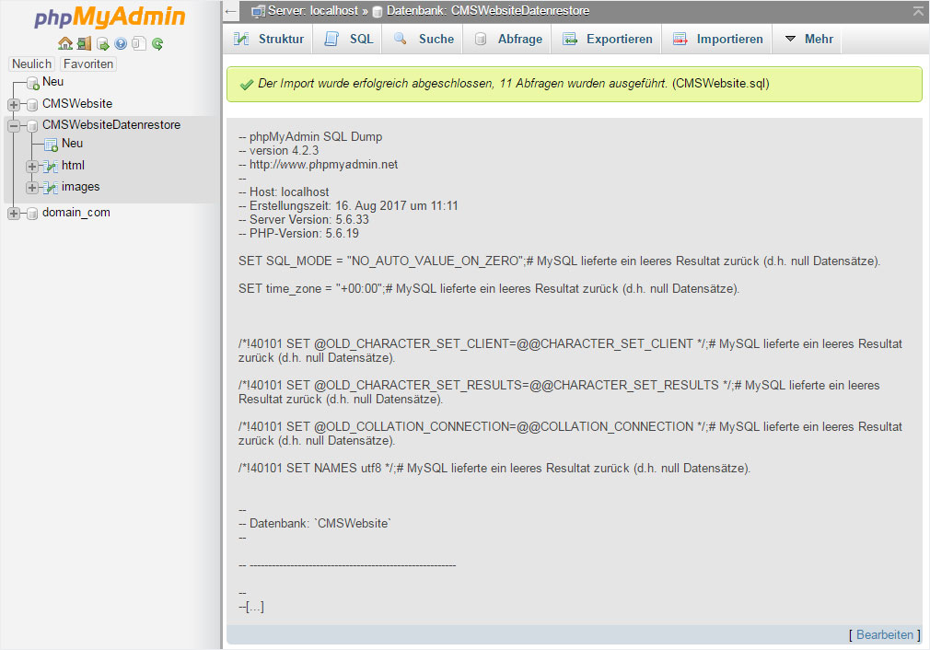Open the html table
Screen dimensions: 930x650
click(x=73, y=165)
